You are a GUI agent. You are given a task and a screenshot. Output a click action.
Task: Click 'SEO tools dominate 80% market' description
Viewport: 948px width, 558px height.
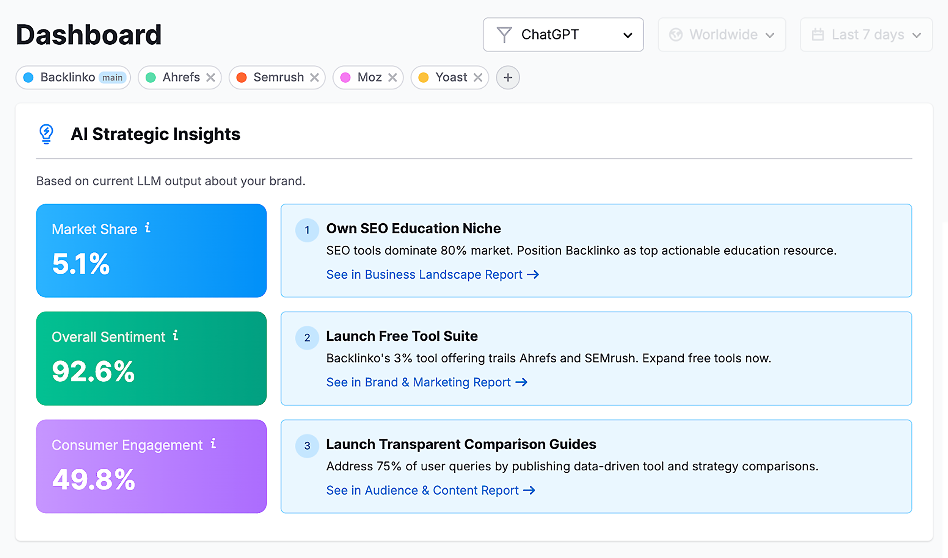tap(581, 251)
